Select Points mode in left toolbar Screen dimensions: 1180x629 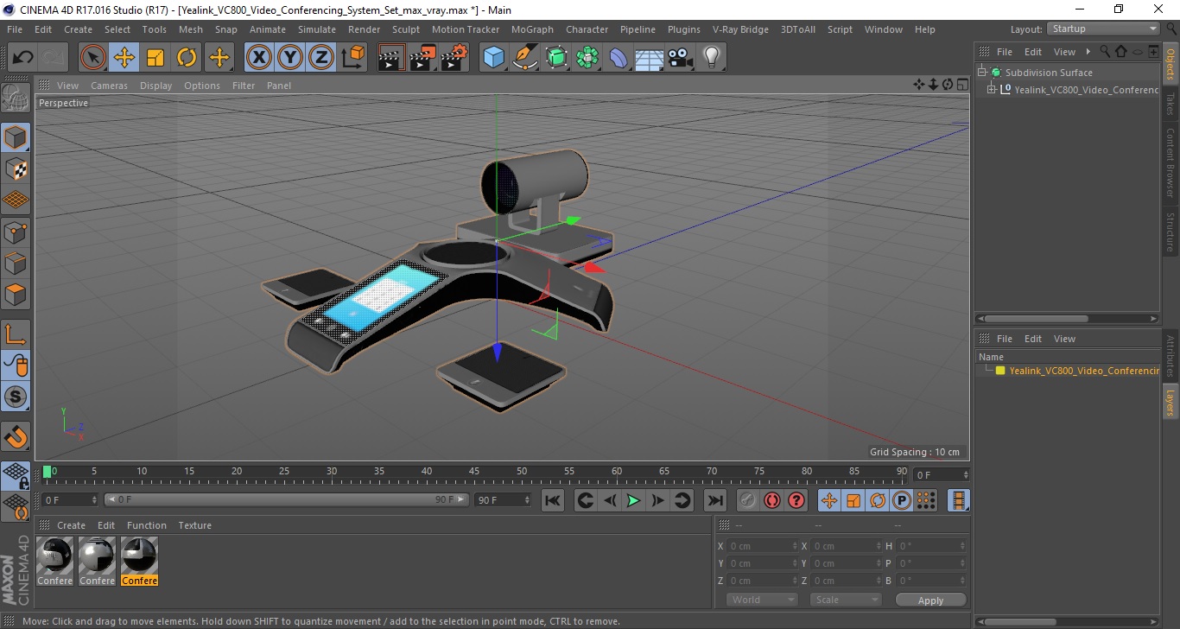point(16,232)
